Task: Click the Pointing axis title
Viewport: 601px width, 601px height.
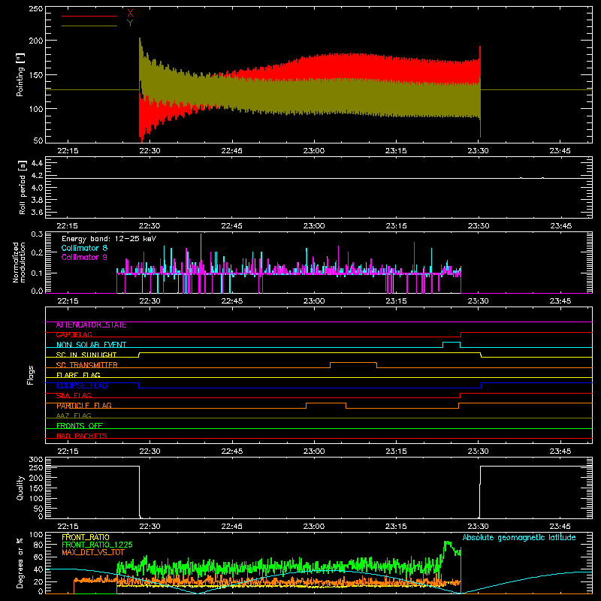Action: point(20,74)
